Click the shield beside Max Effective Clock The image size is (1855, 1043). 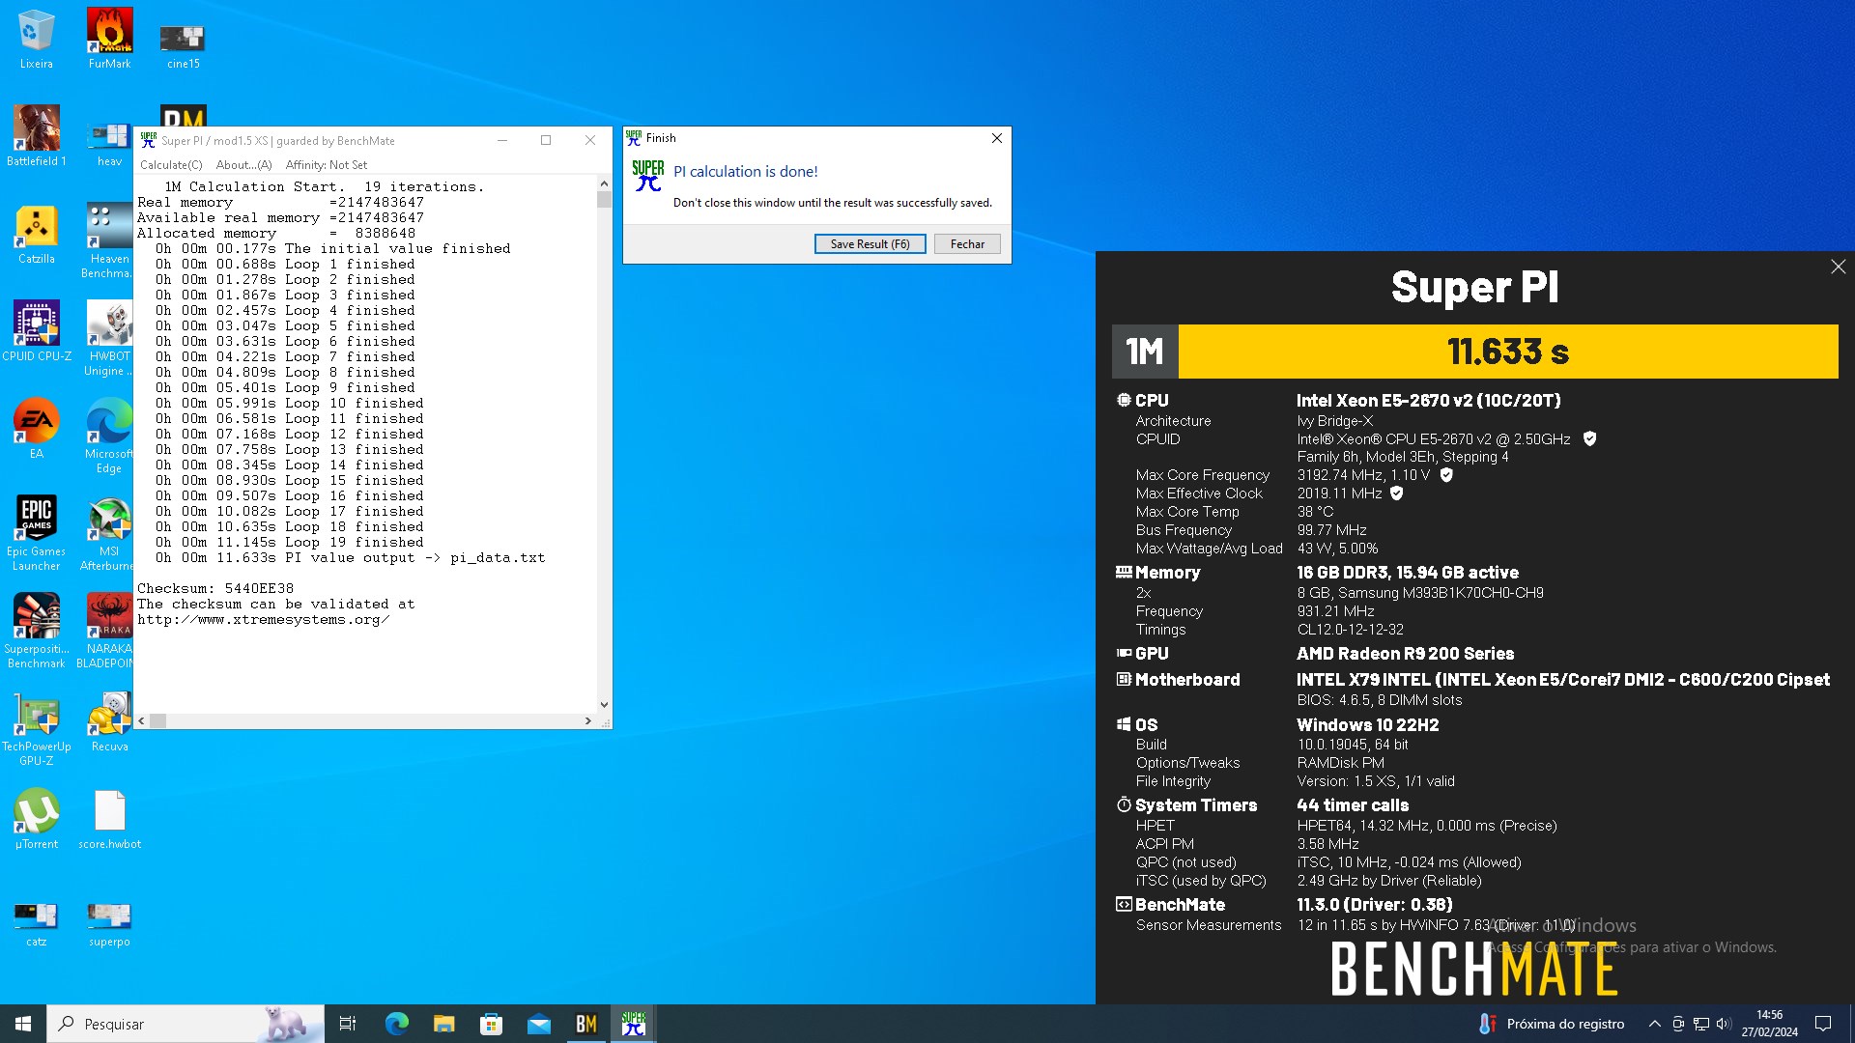point(1397,493)
